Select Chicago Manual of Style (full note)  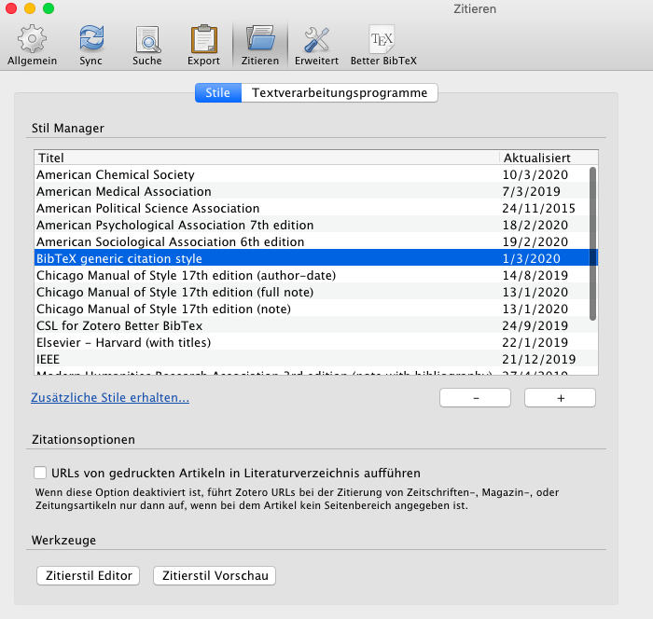coord(315,292)
